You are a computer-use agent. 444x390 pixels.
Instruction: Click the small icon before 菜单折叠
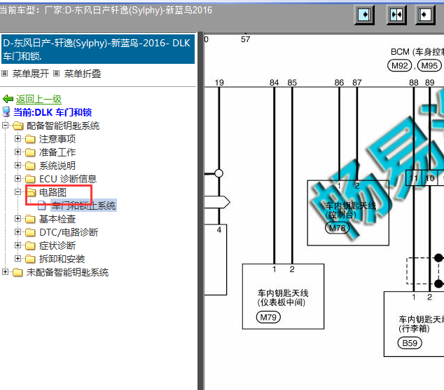(56, 74)
